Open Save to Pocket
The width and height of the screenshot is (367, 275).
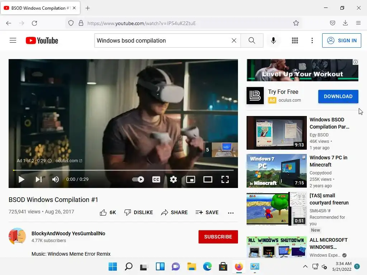pos(332,23)
